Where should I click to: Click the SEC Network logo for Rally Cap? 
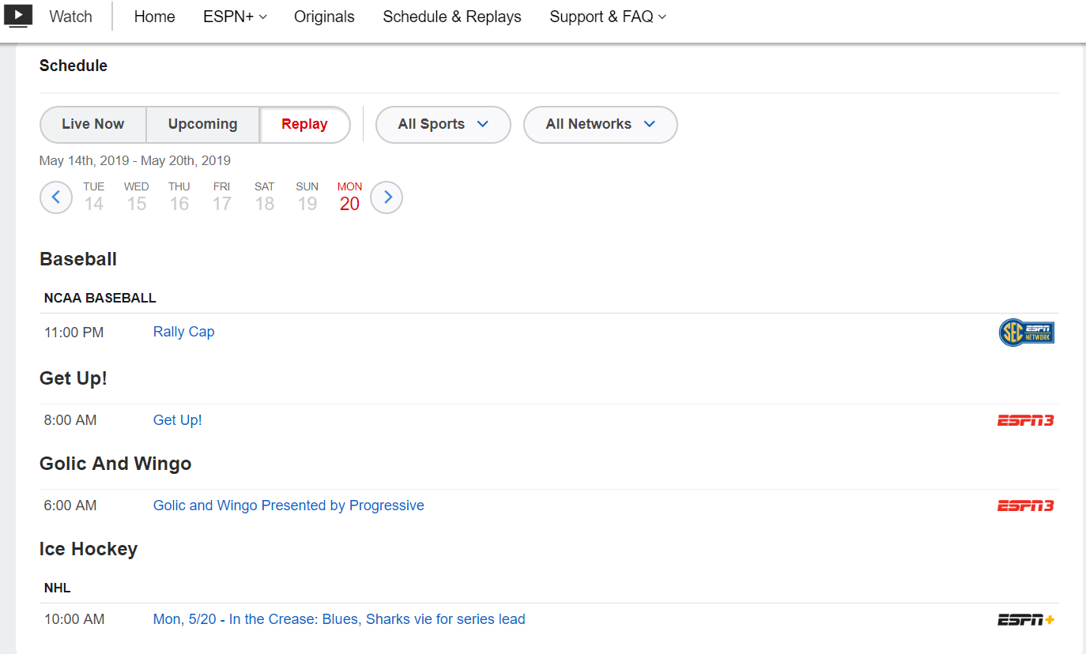1026,333
